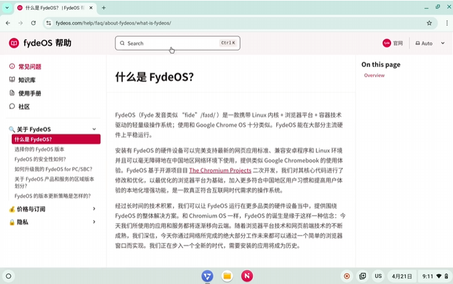Click the browser back arrow

point(8,23)
